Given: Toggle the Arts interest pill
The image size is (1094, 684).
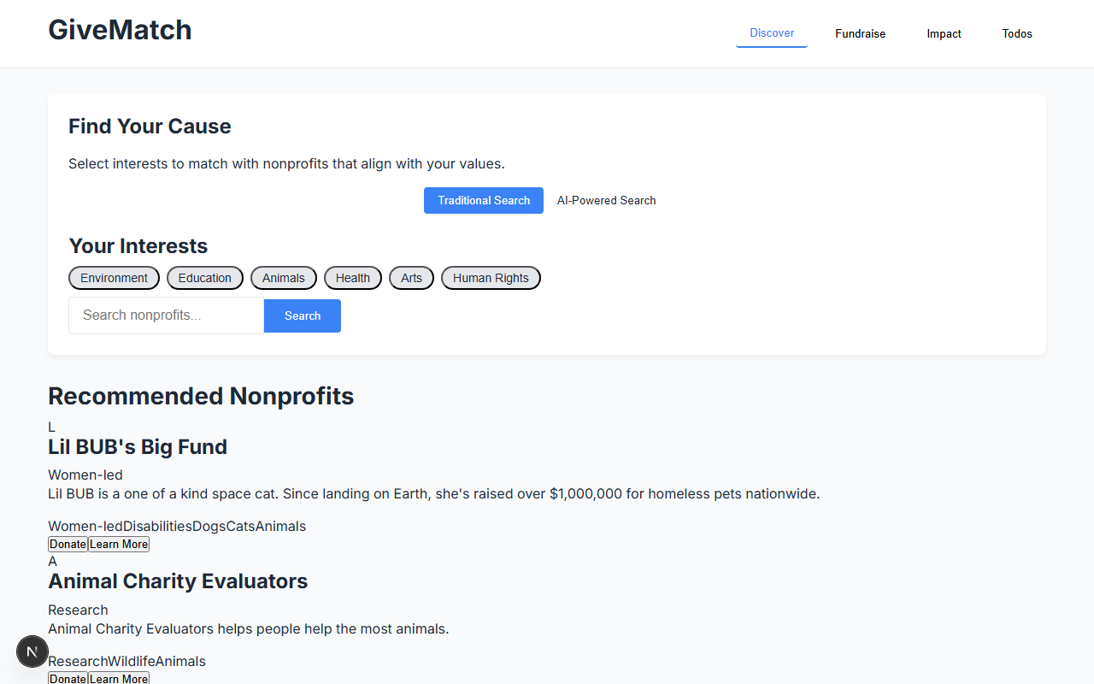Looking at the screenshot, I should point(411,277).
